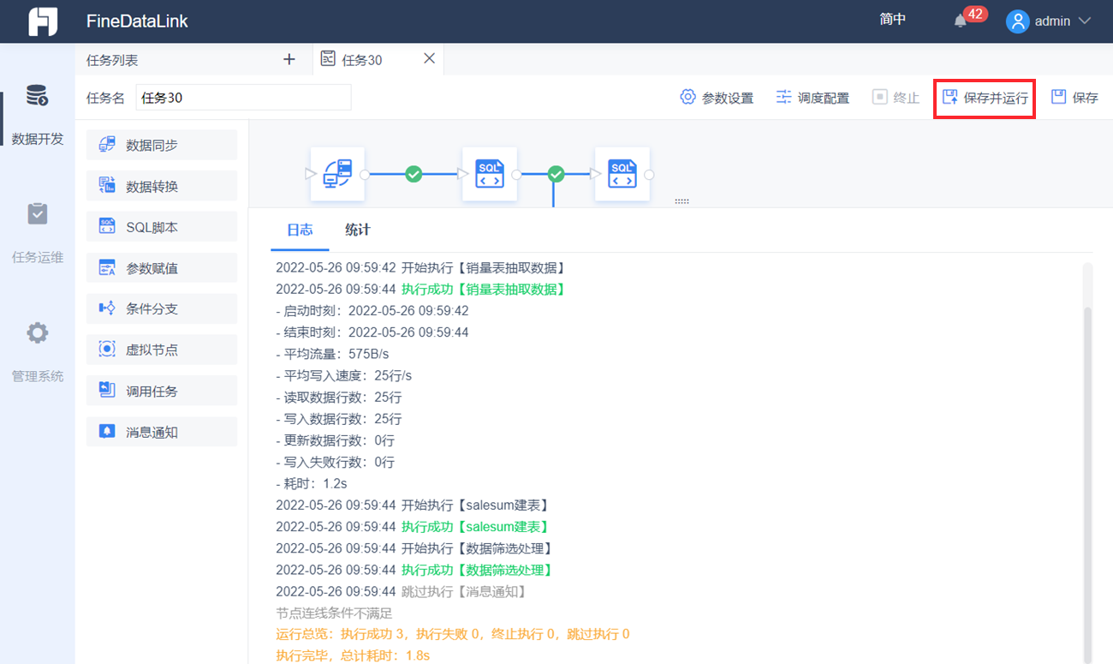This screenshot has width=1113, height=664.
Task: Click the 终止 stop button
Action: 896,98
